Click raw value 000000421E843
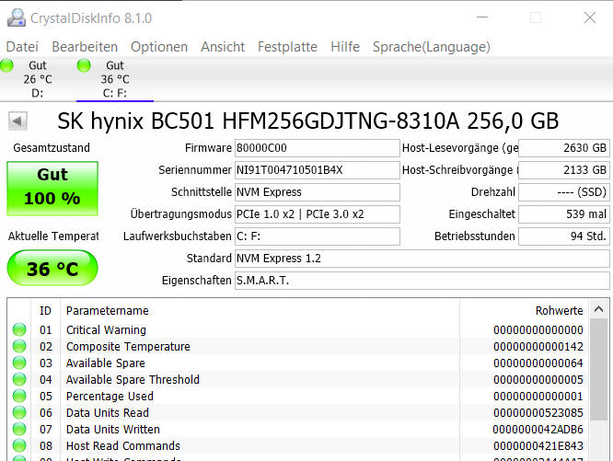Viewport: 613px width, 461px height. pos(538,445)
